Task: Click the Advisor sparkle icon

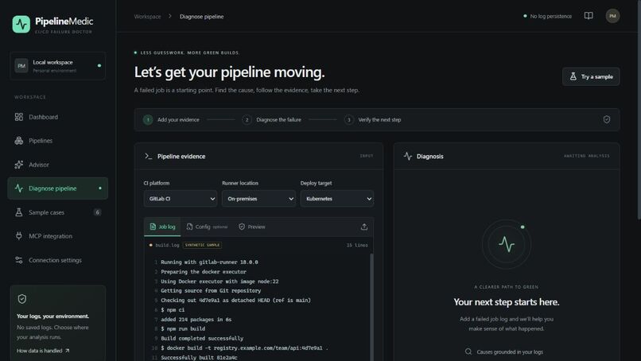Action: (19, 165)
